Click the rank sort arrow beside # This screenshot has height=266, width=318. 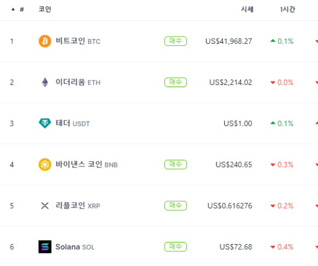pyautogui.click(x=13, y=9)
